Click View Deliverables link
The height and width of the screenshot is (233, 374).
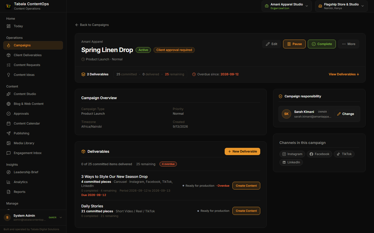344,74
